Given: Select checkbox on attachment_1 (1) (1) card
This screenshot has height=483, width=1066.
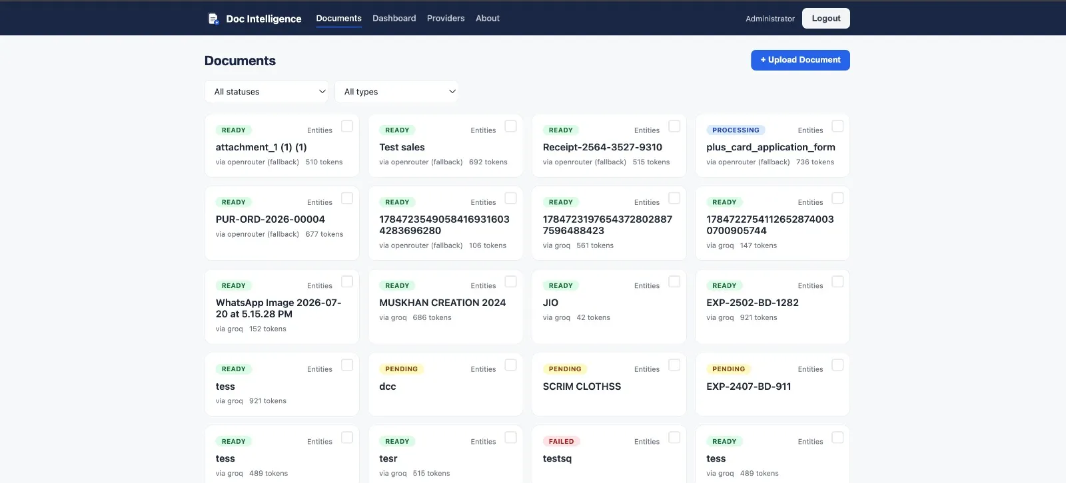Looking at the screenshot, I should click(347, 126).
